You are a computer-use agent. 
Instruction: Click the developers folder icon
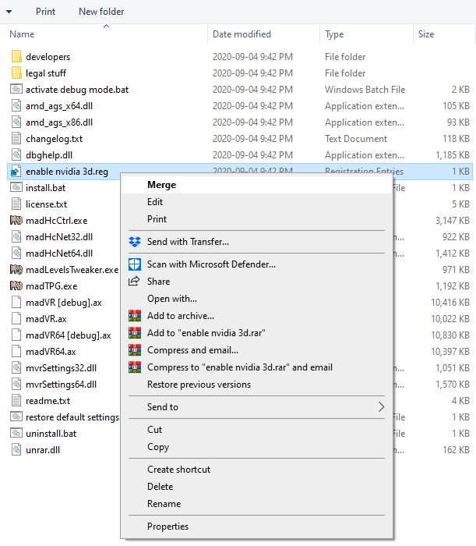(16, 56)
